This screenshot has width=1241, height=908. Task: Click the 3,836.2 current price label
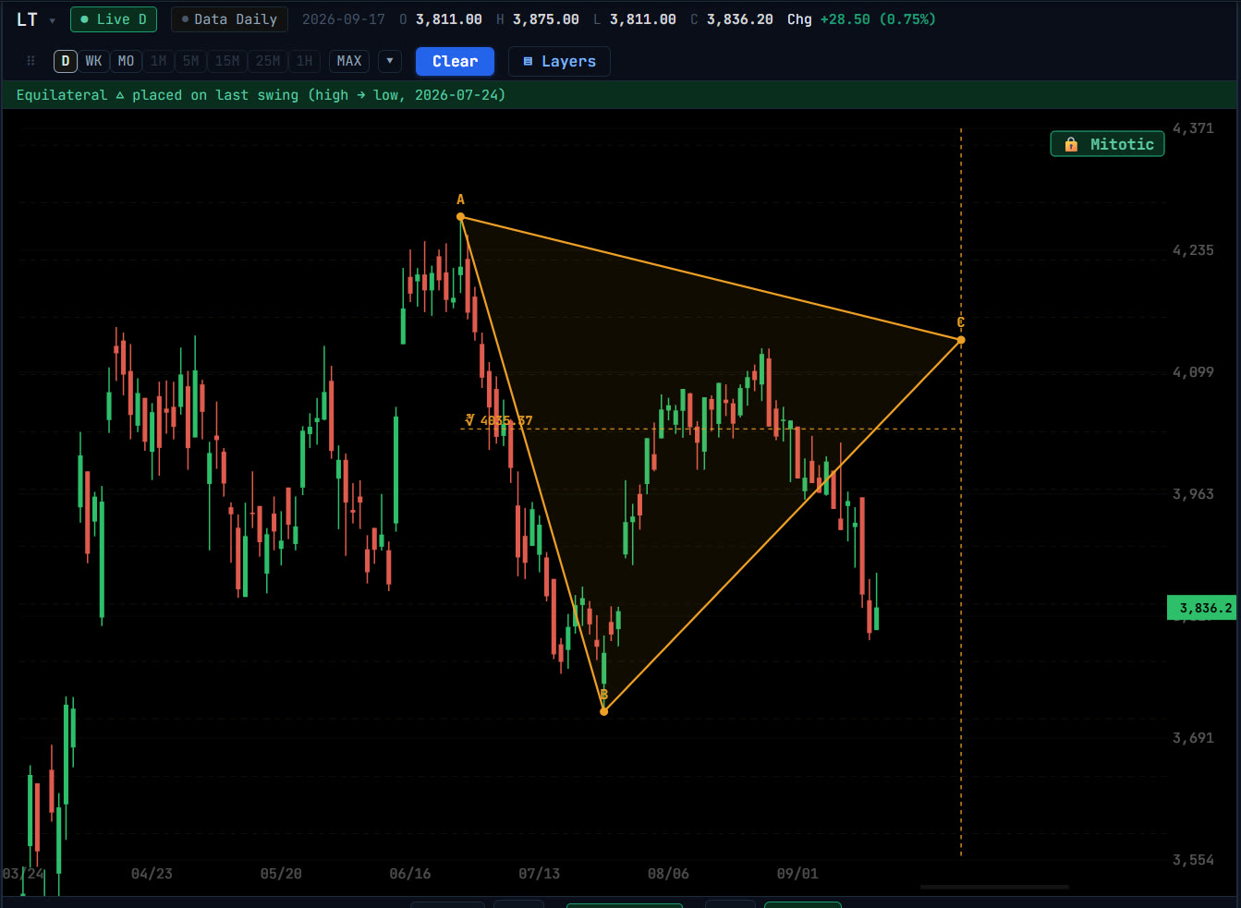click(1202, 608)
